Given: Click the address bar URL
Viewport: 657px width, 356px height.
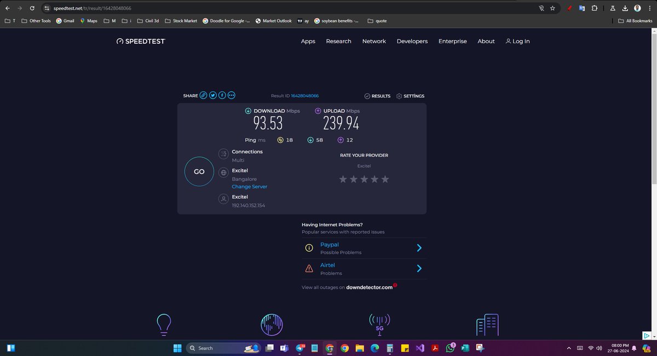Looking at the screenshot, I should [x=92, y=8].
